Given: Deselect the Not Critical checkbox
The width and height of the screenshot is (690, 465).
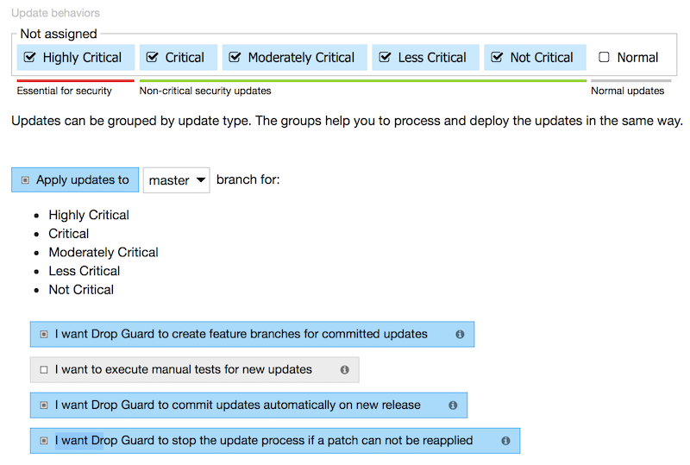Looking at the screenshot, I should tap(497, 58).
